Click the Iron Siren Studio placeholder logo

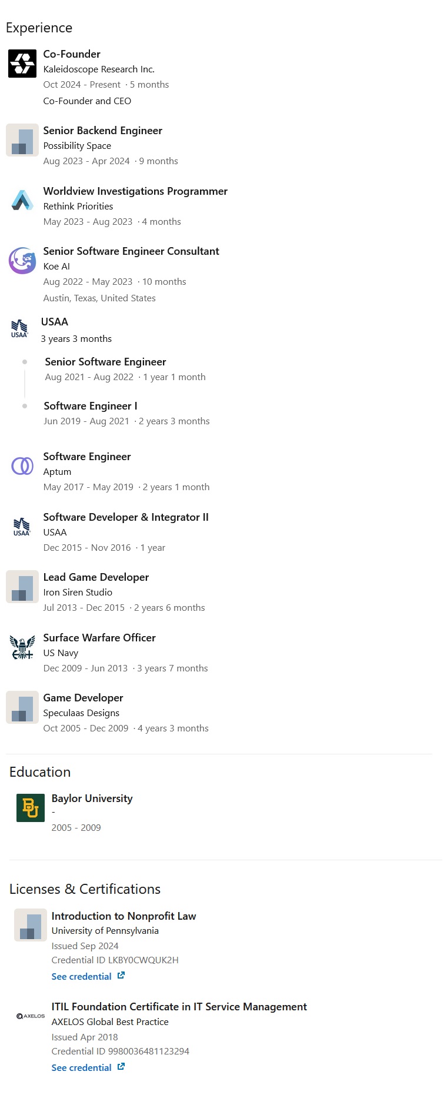pyautogui.click(x=22, y=587)
